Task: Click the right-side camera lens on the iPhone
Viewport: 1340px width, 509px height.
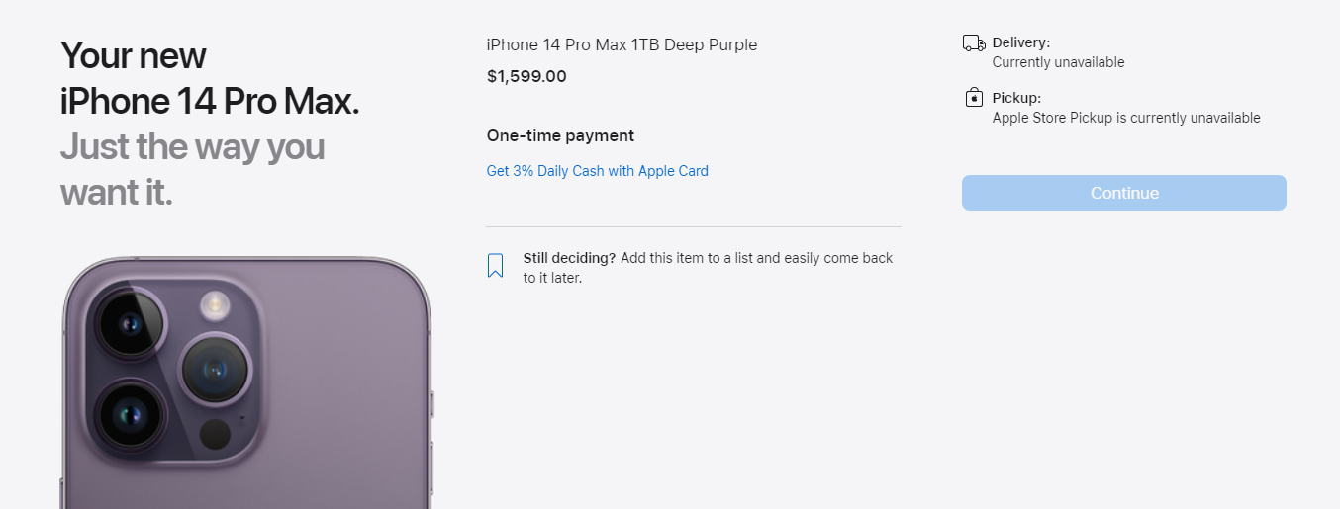Action: coord(215,369)
